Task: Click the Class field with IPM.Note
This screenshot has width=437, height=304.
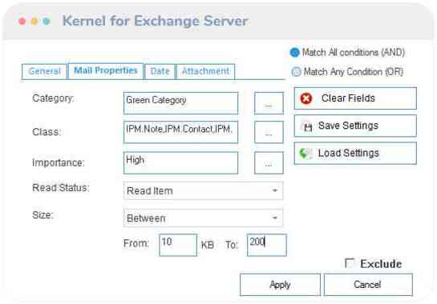Action: coord(181,132)
